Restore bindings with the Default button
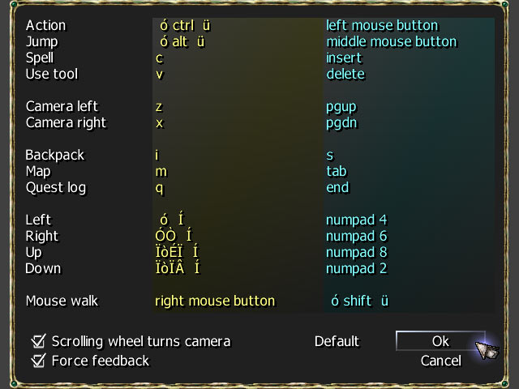The width and height of the screenshot is (519, 389). 337,341
